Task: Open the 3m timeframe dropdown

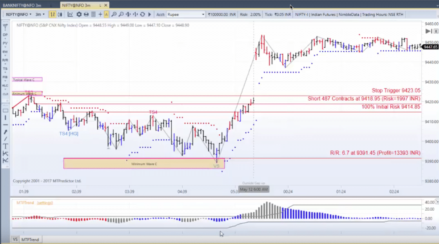Action: 43,14
